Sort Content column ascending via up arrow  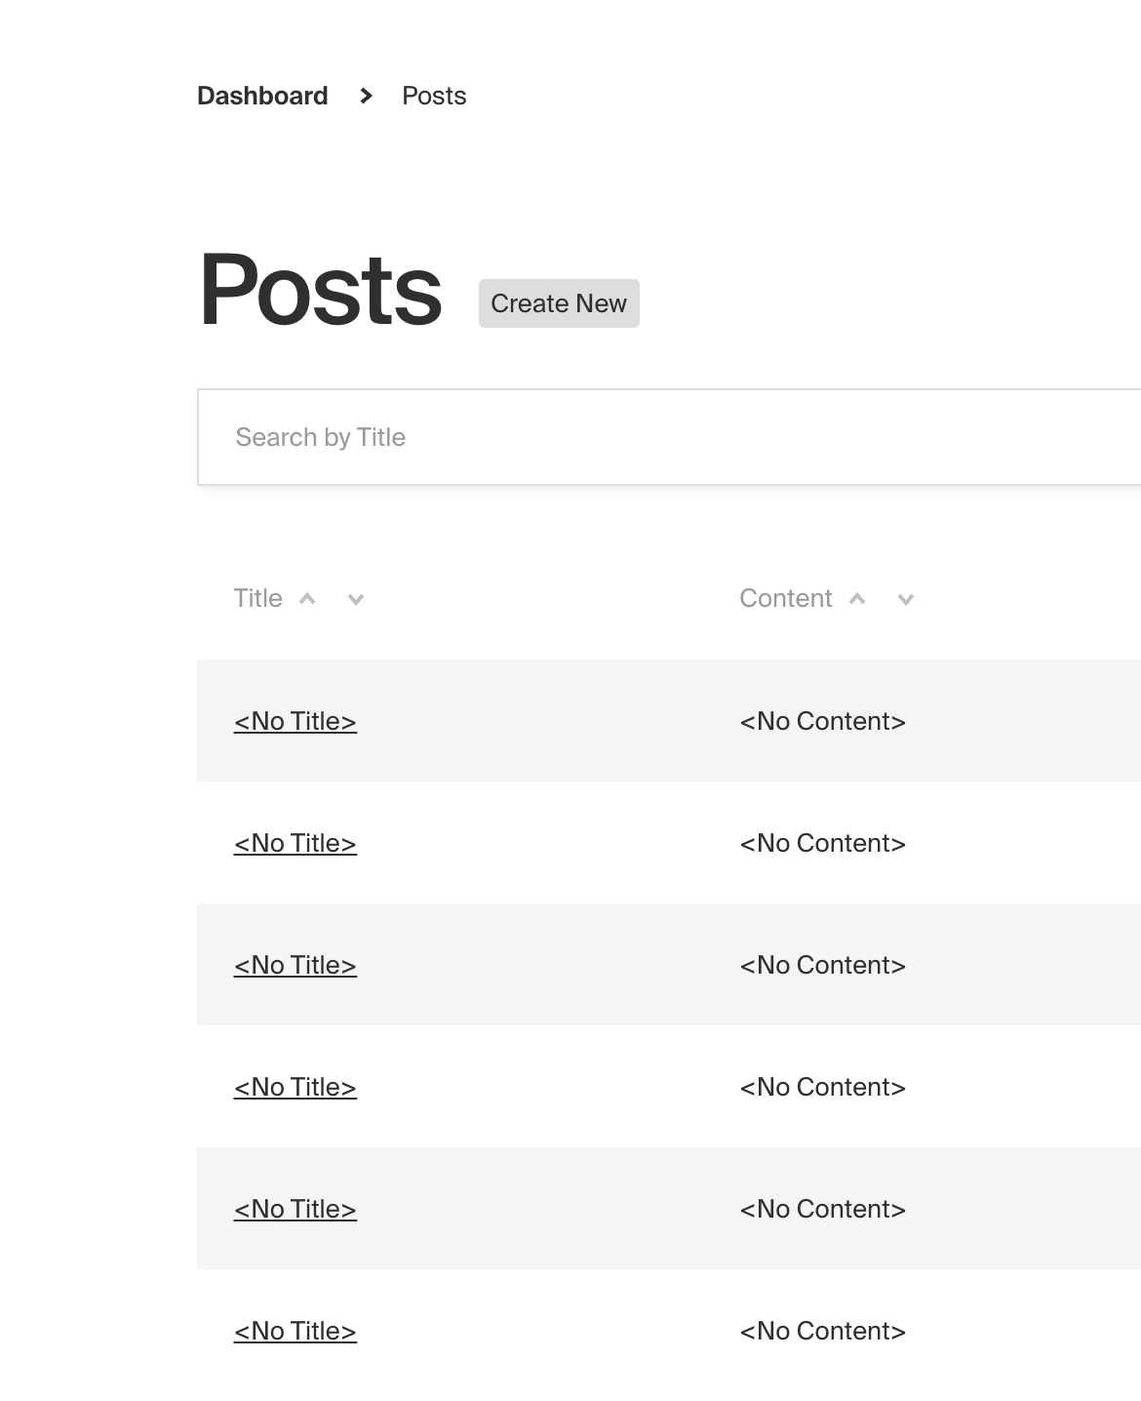(858, 599)
